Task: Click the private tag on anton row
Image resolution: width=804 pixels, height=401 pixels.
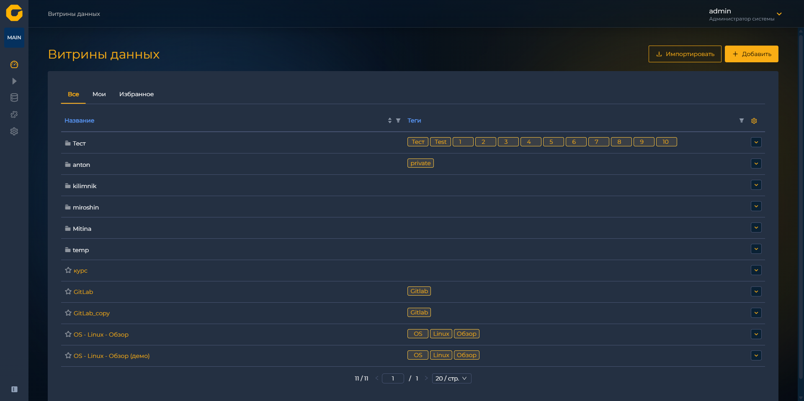Action: point(420,163)
